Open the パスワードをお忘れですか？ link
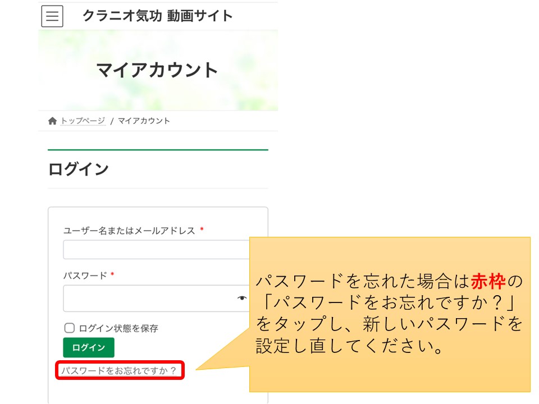This screenshot has height=404, width=539. (118, 371)
